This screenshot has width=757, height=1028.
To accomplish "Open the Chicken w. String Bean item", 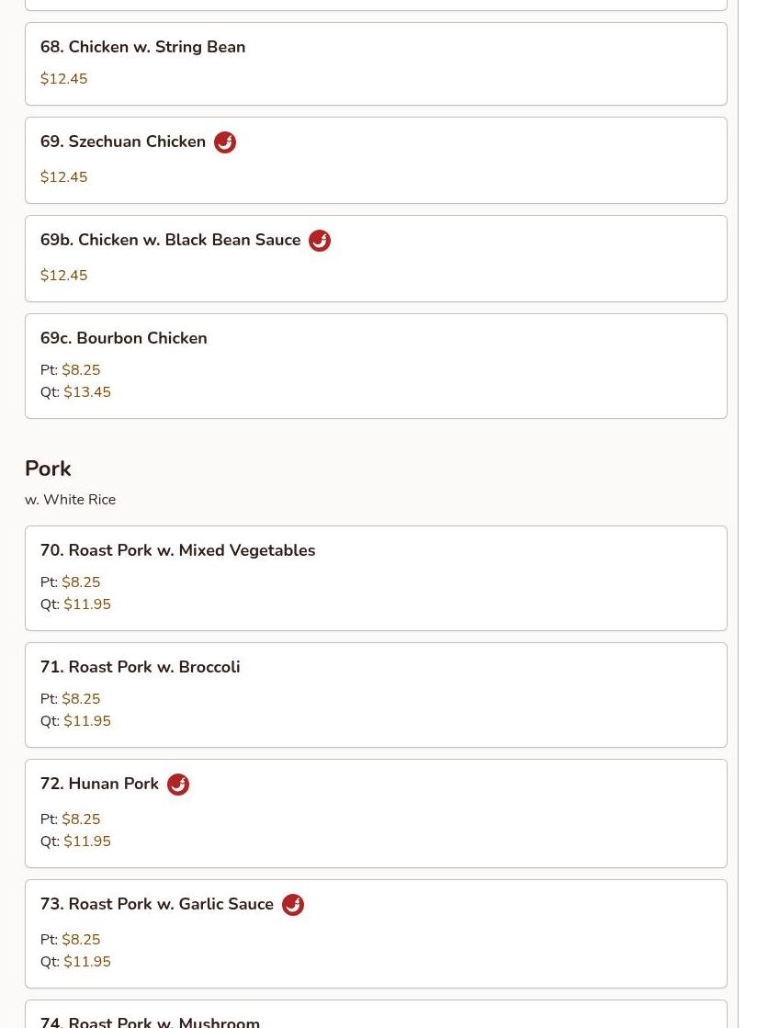I will [142, 47].
